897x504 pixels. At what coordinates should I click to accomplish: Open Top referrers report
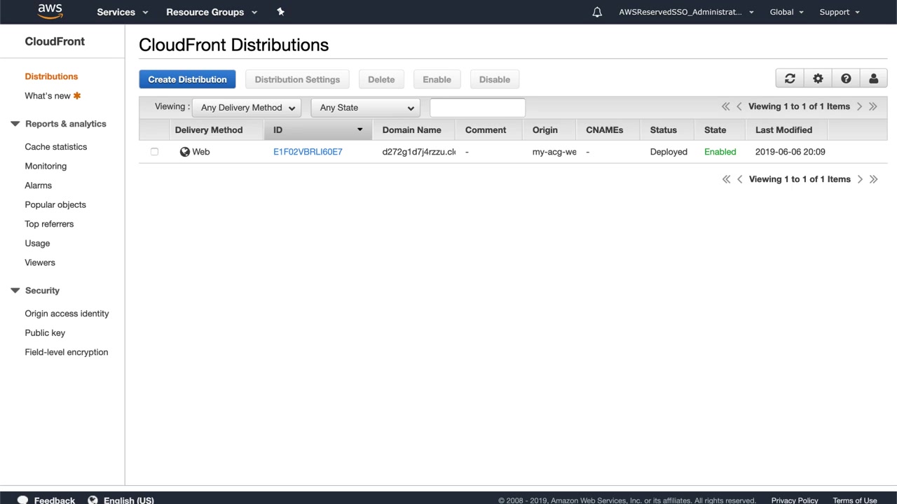pos(49,224)
